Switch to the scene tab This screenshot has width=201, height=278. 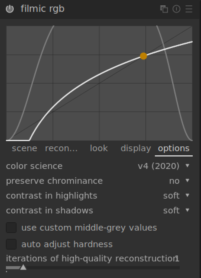25,148
